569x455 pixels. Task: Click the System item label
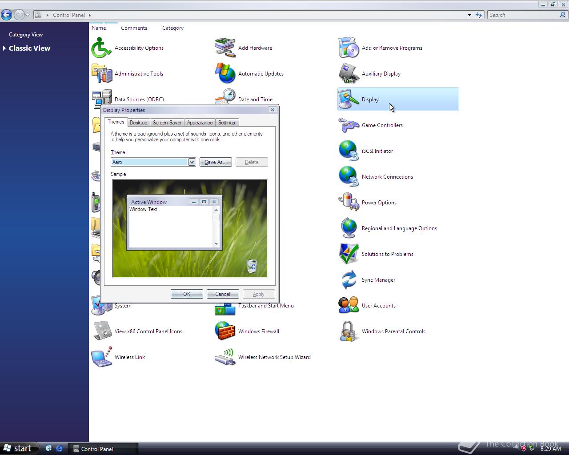point(123,306)
